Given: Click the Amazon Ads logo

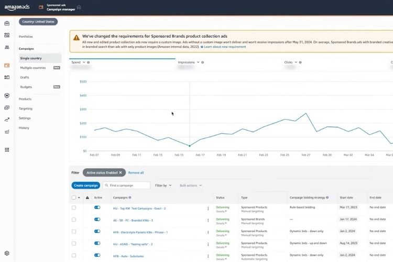Looking at the screenshot, I should (17, 7).
